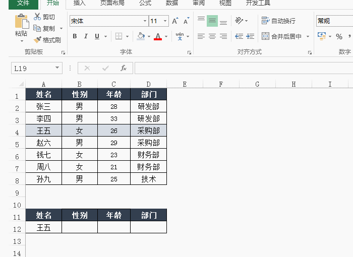Click the Paste (粘贴) icon
This screenshot has height=257, width=353.
(22, 22)
